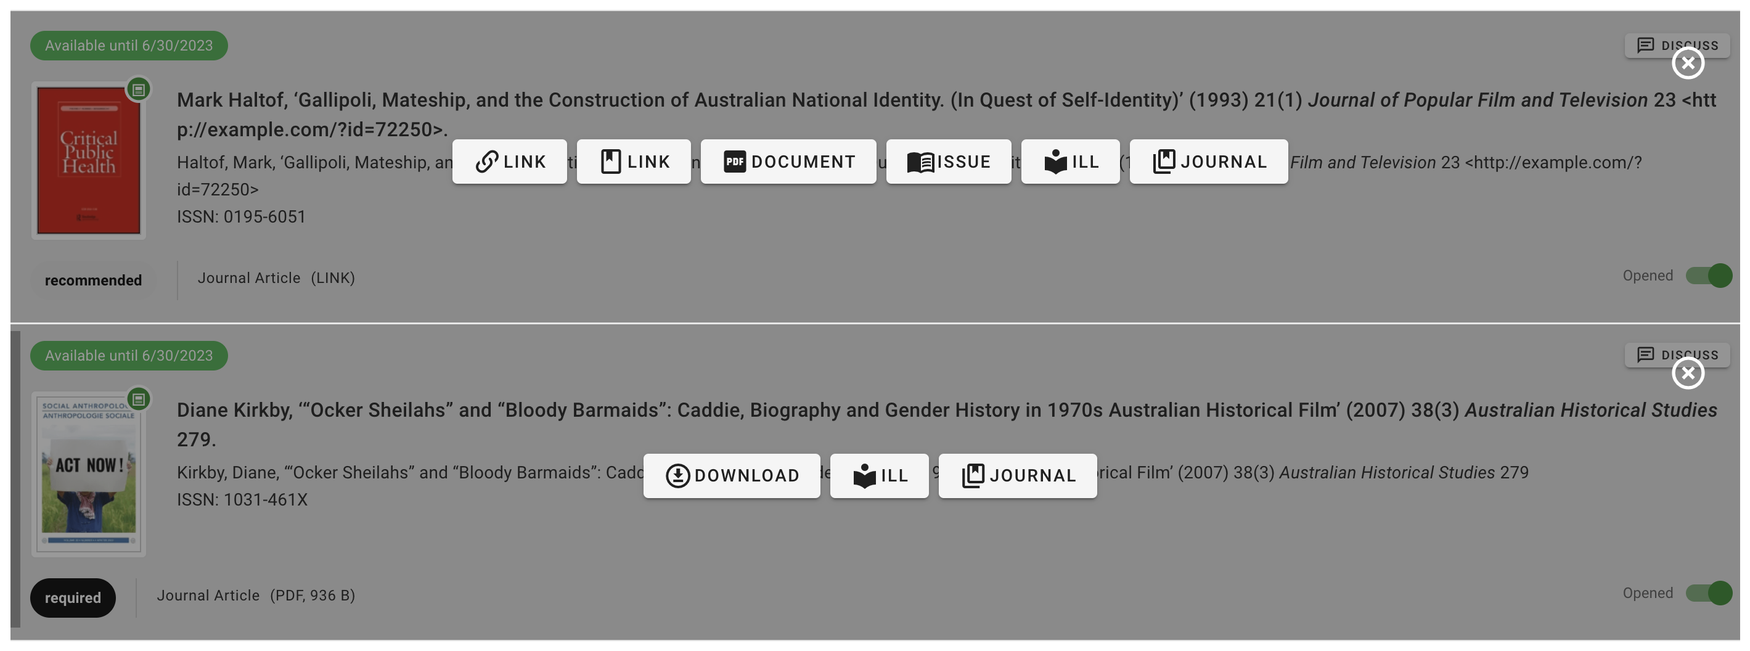
Task: Request ILL for the Haltof article
Action: 1070,162
